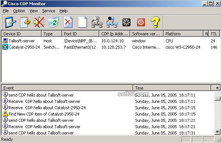Open the Option menu
Viewport: 222px width, 143px height.
(19, 11)
